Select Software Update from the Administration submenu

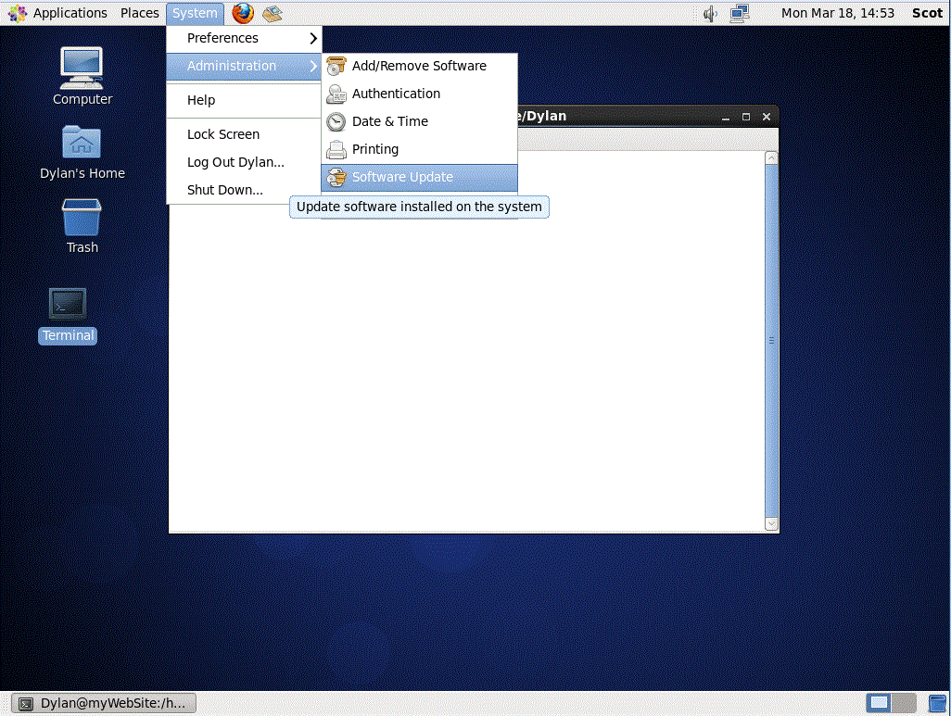tap(400, 177)
